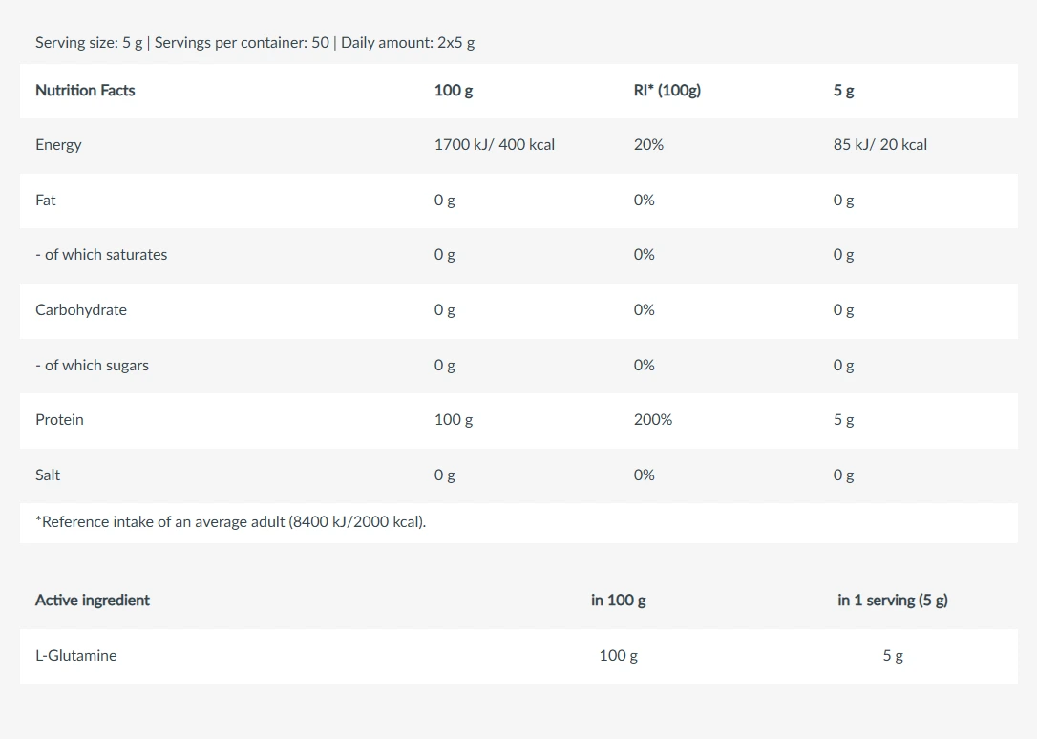Click the 1700 kJ/ 400 kcal value
1037x739 pixels.
click(494, 145)
